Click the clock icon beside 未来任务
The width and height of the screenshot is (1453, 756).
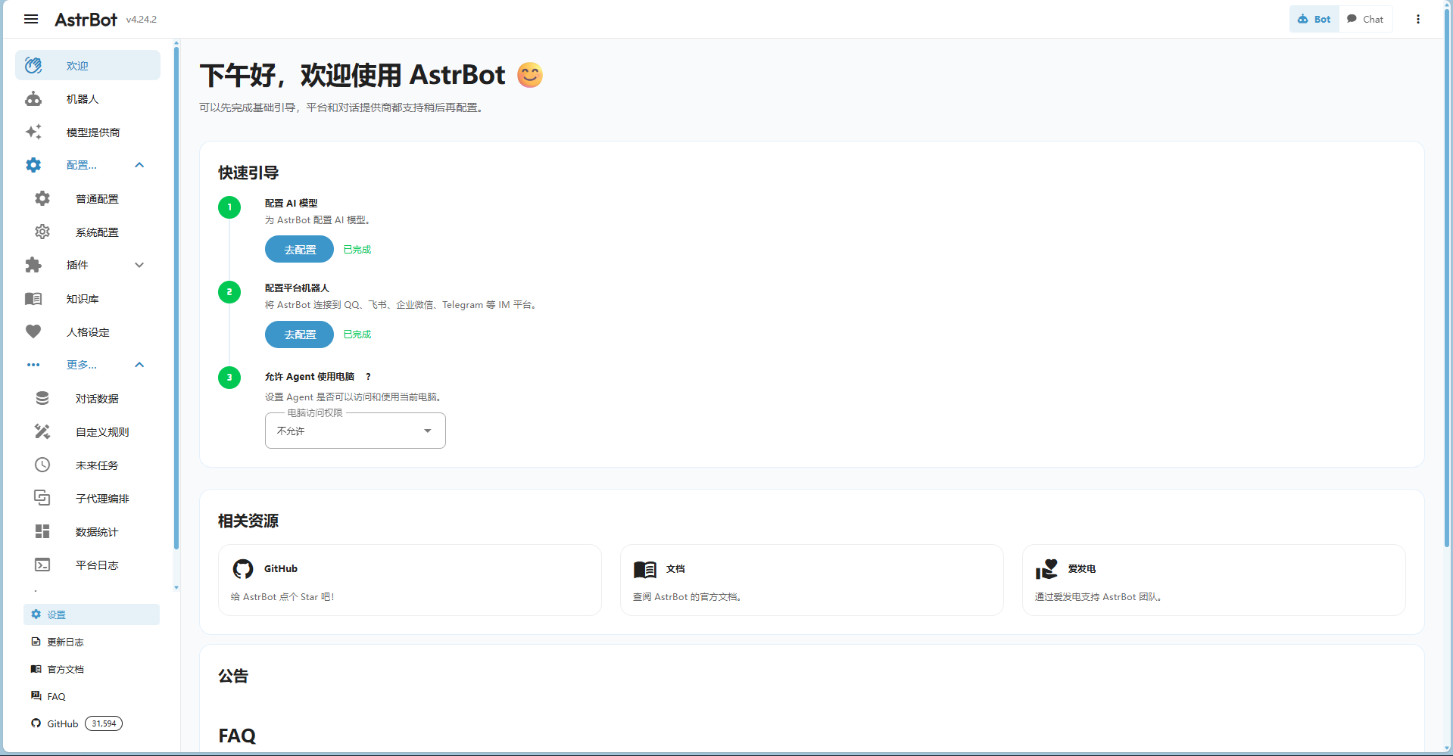coord(42,465)
